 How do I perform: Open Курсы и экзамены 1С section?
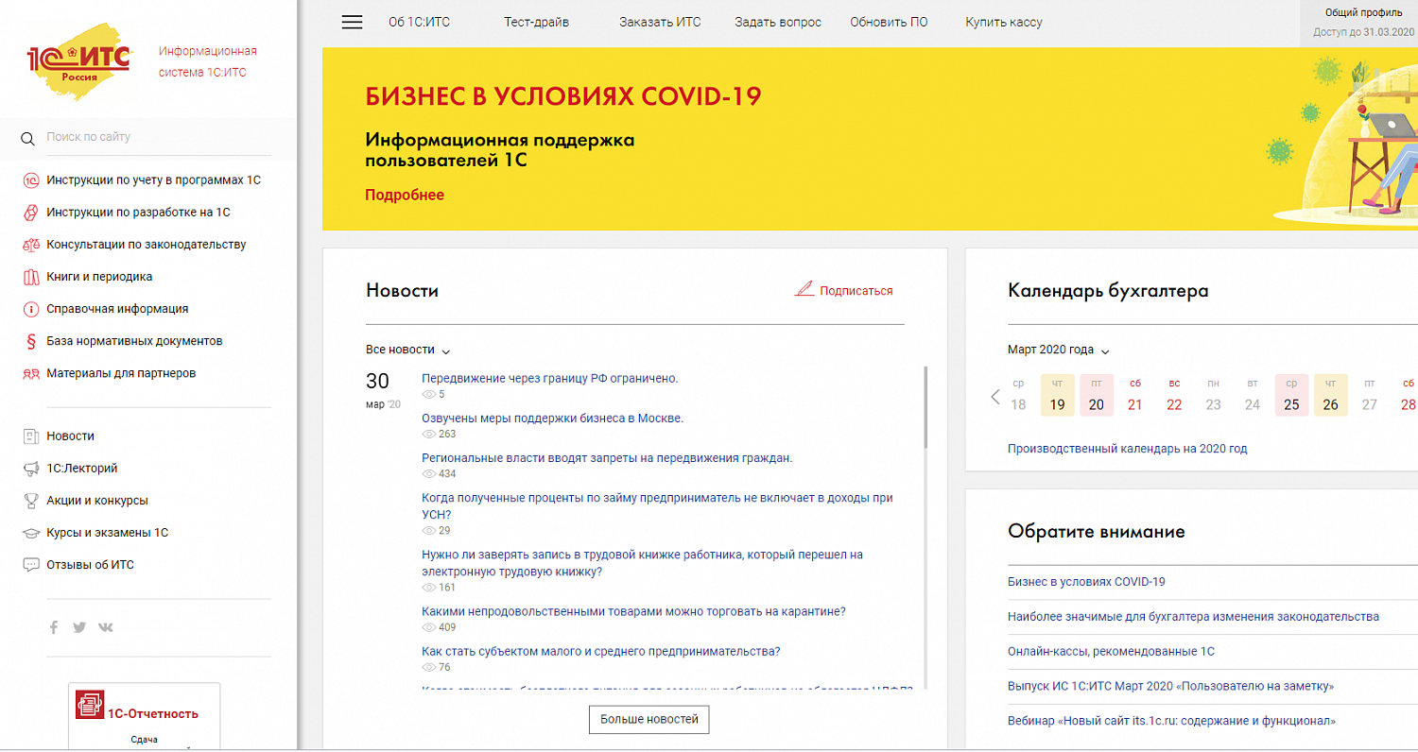(x=108, y=533)
